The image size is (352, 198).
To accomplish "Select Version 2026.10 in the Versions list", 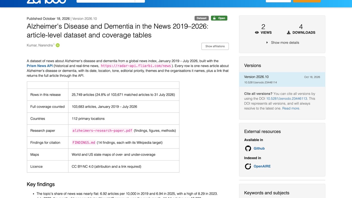I will (282, 79).
